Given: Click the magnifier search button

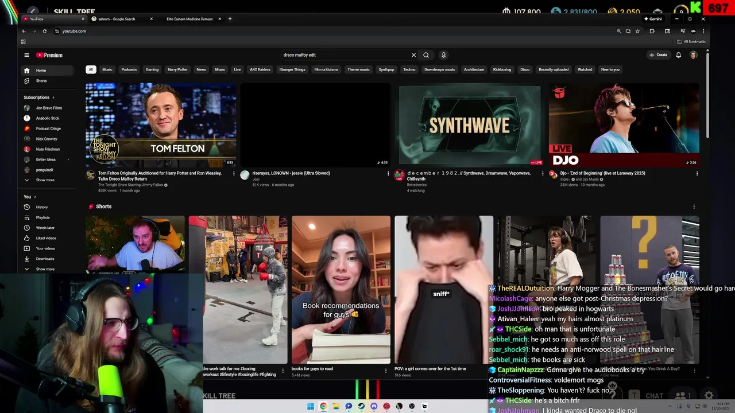Looking at the screenshot, I should pos(426,55).
